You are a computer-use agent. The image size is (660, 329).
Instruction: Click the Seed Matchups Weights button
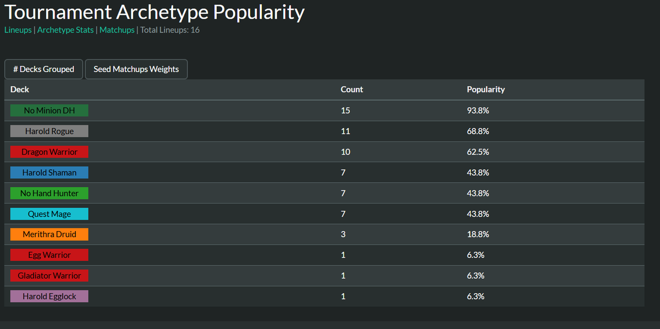click(x=136, y=69)
